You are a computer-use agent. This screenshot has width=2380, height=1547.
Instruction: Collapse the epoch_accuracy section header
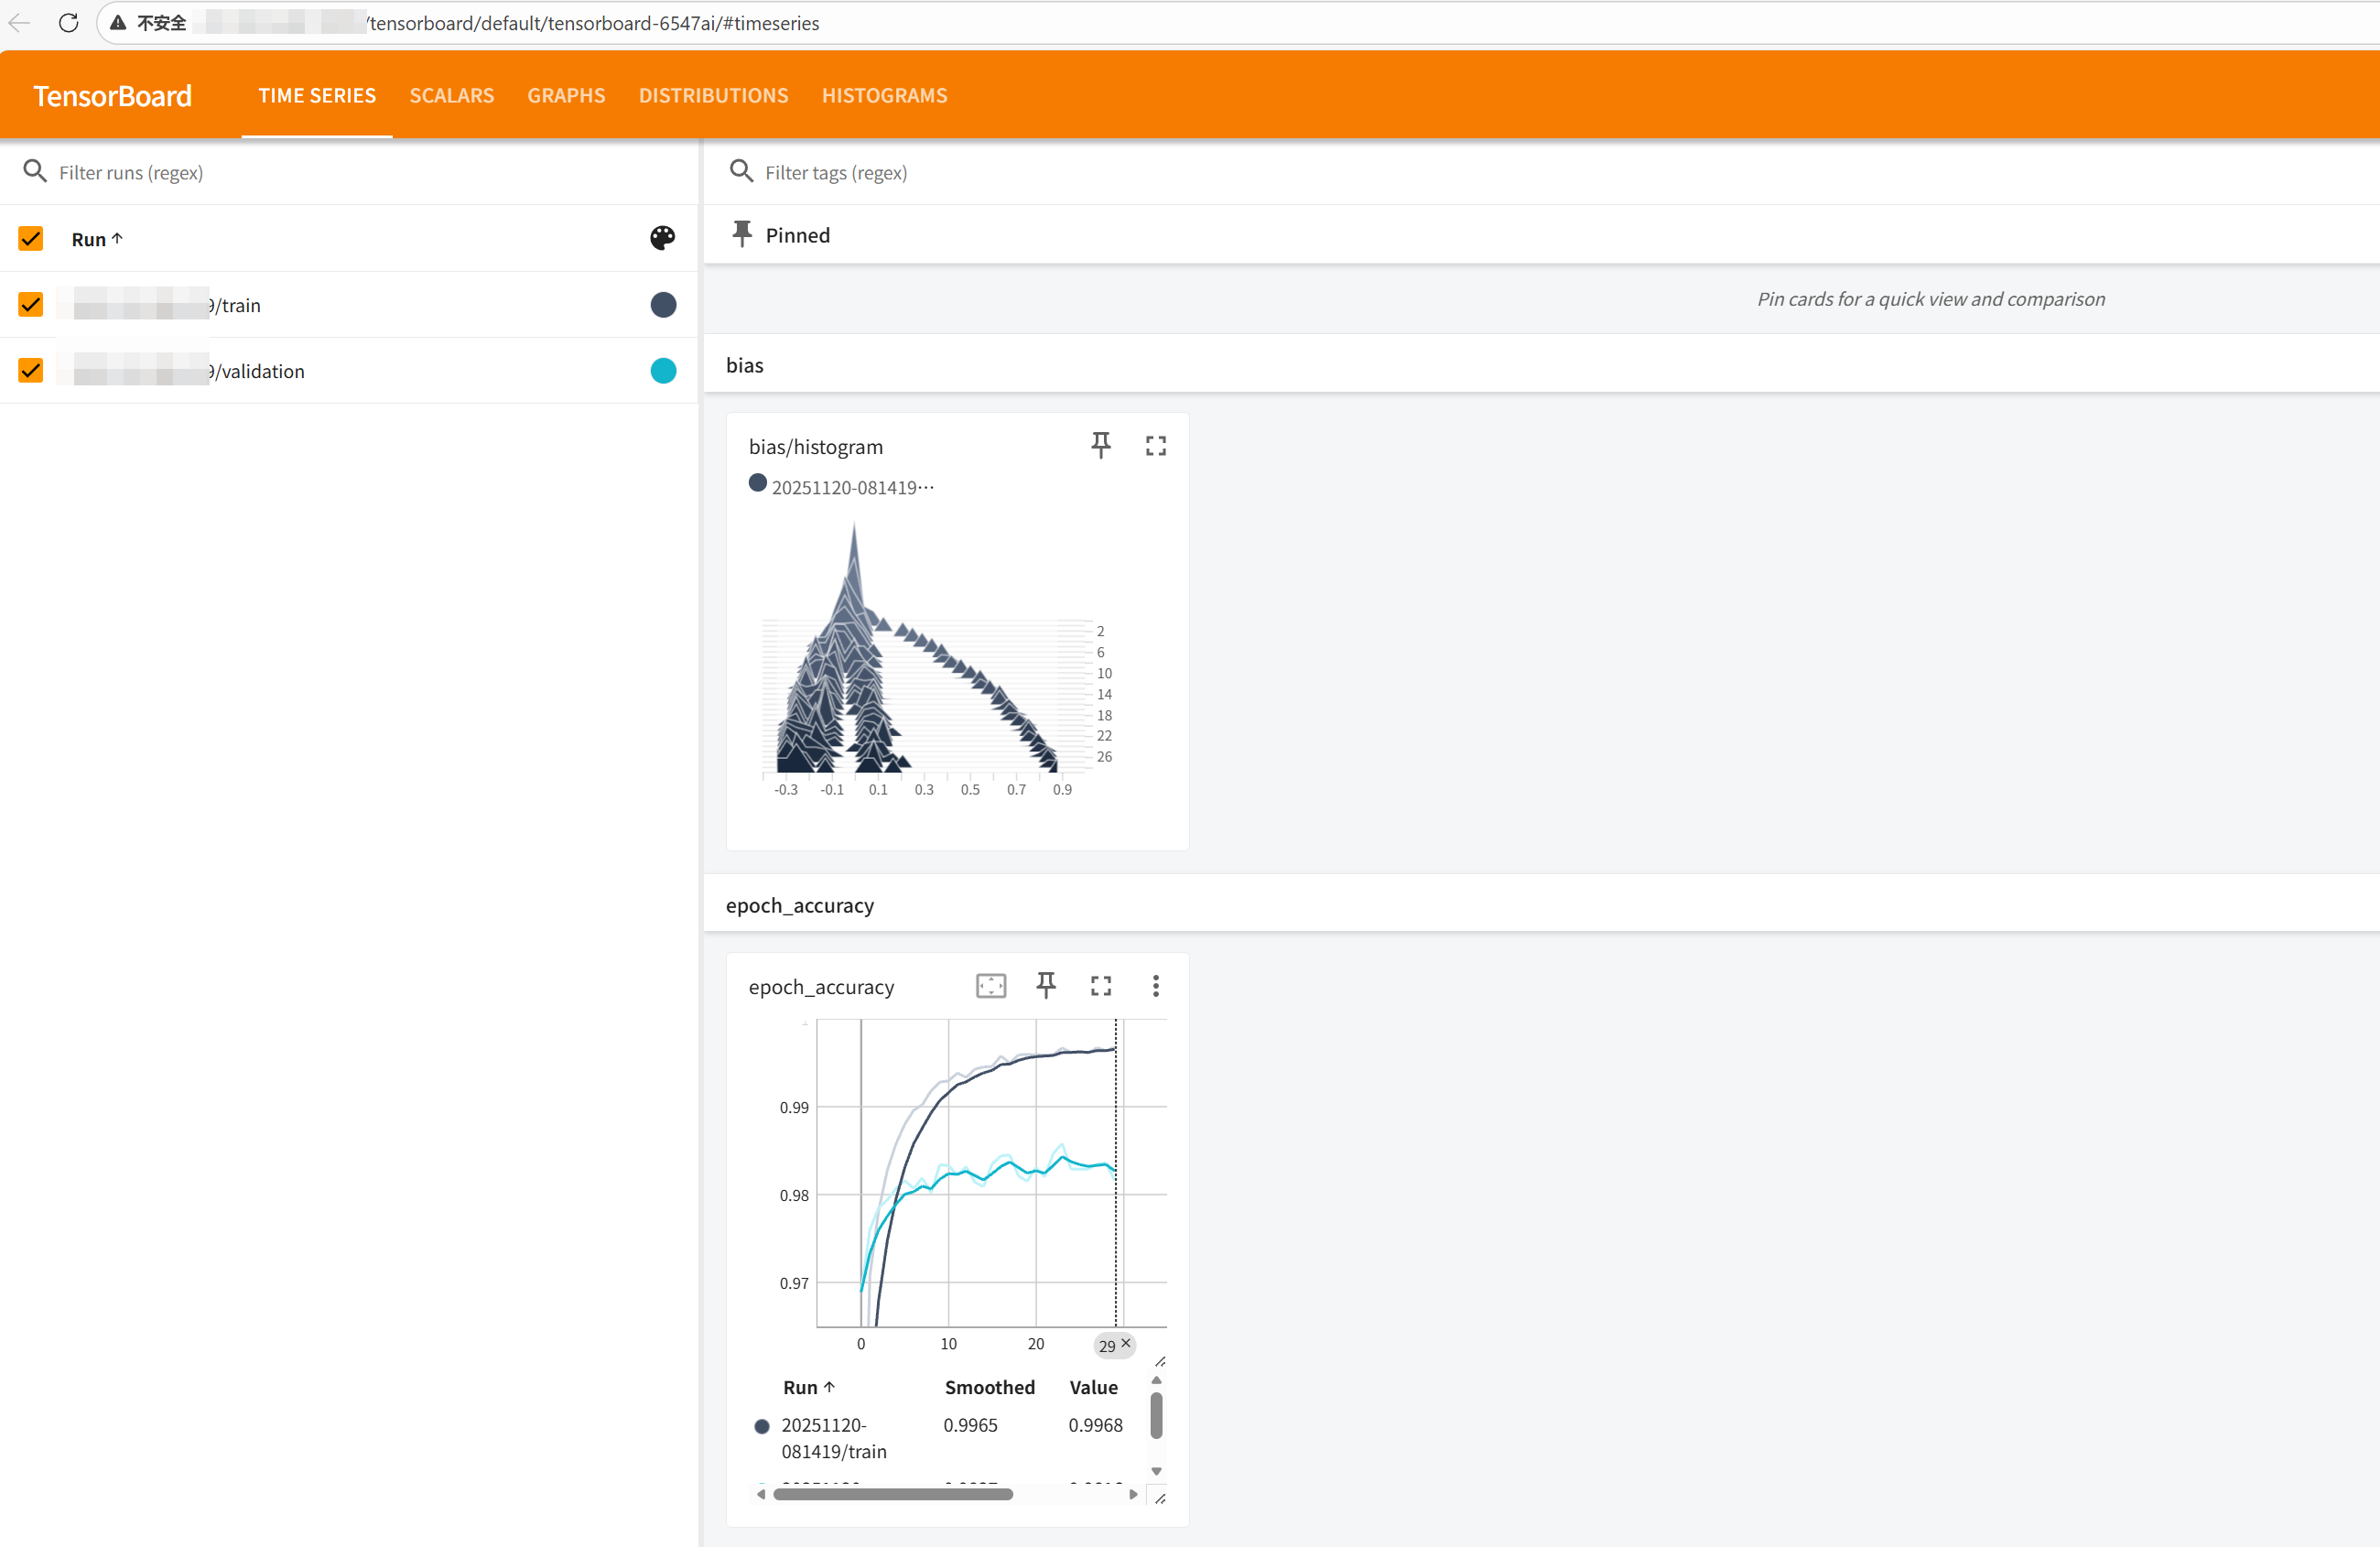tap(799, 905)
